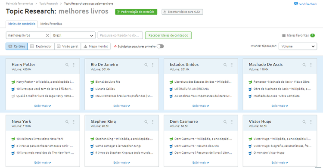Open the Dom Casmurro card kebab menu
Image resolution: width=323 pixels, height=168 pixels.
[232, 122]
